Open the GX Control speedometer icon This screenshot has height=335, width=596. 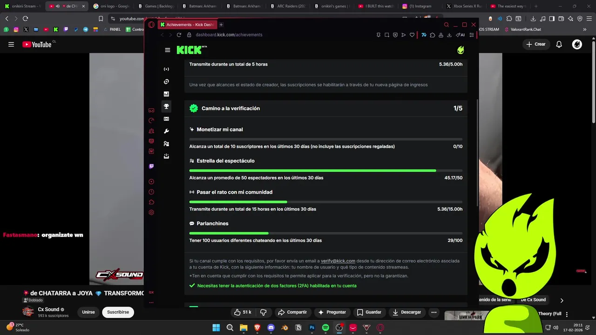pos(151,121)
